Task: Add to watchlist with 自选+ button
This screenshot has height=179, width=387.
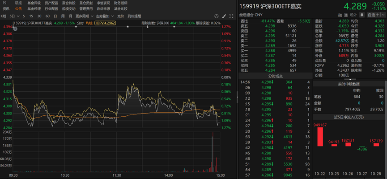Action: [373, 15]
